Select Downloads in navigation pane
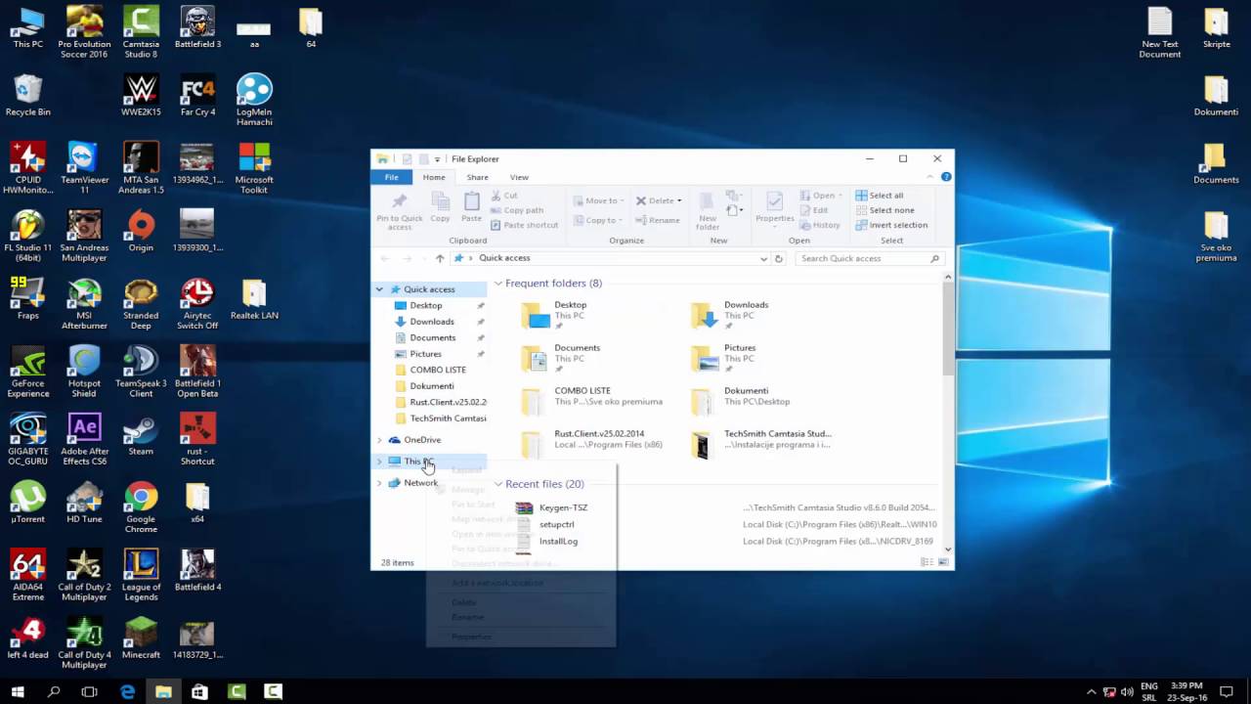Viewport: 1251px width, 704px height. tap(432, 322)
